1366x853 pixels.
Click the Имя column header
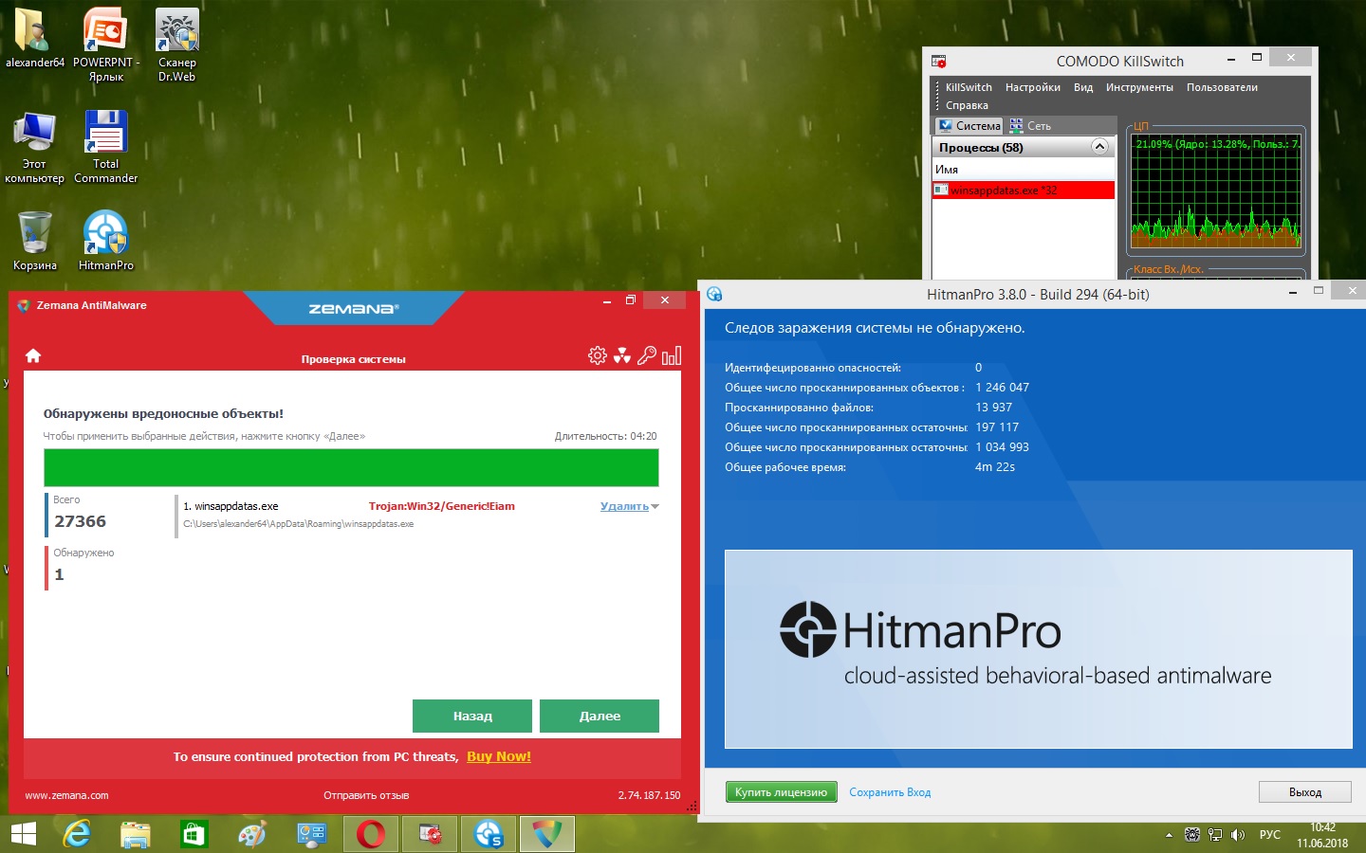point(1024,170)
